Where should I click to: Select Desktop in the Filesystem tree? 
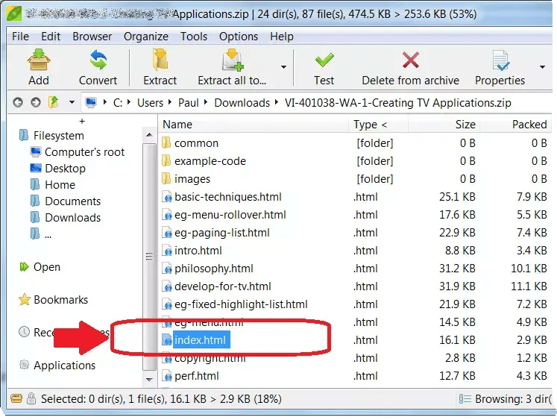click(65, 169)
